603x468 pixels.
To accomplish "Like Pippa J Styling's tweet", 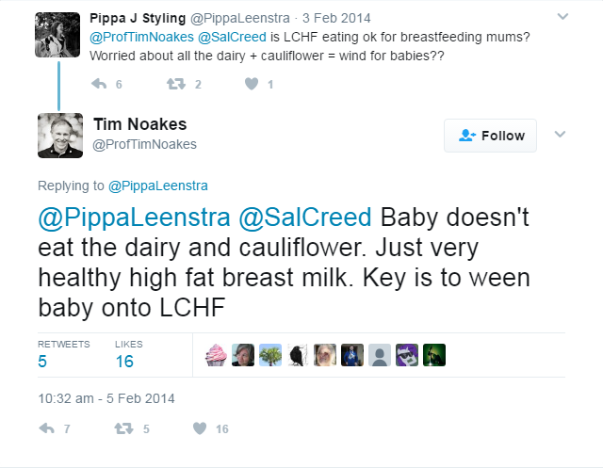I will (x=251, y=85).
